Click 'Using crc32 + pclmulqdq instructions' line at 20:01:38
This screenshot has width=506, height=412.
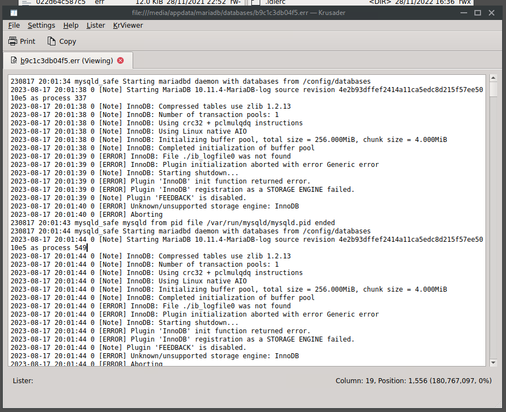pos(156,123)
